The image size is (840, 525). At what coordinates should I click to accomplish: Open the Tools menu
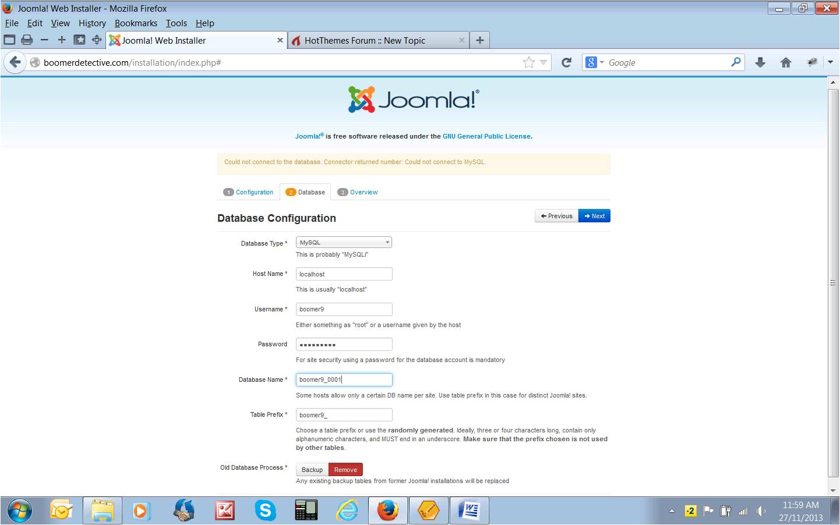click(177, 23)
